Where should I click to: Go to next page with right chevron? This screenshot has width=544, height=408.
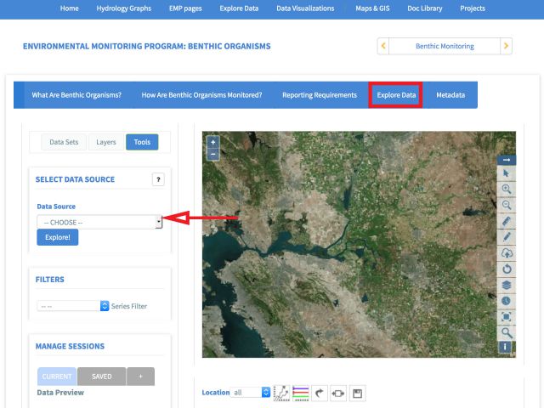click(x=506, y=46)
